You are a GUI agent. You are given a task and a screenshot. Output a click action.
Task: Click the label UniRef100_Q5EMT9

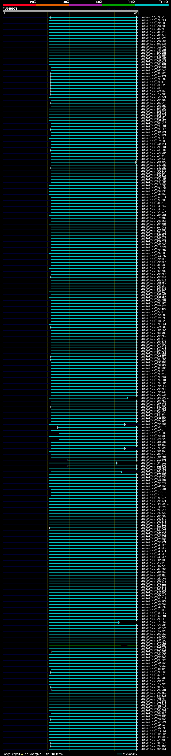pos(153,483)
